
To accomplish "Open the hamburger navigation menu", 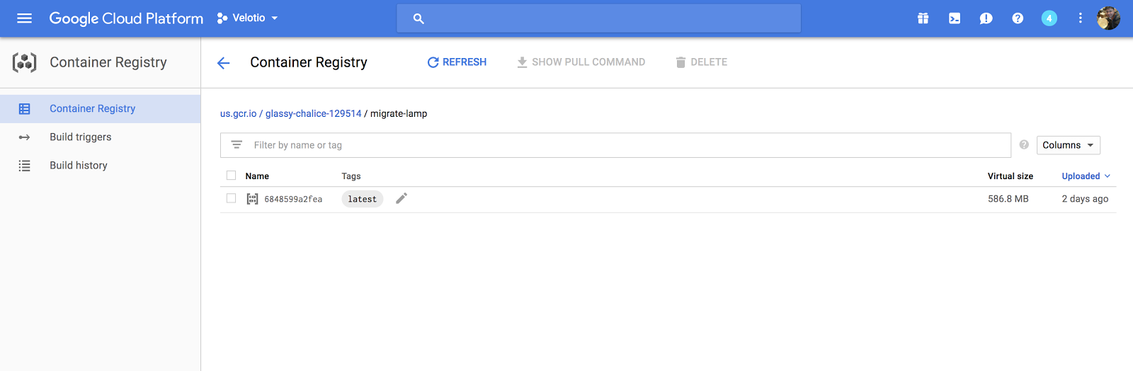I will point(25,18).
